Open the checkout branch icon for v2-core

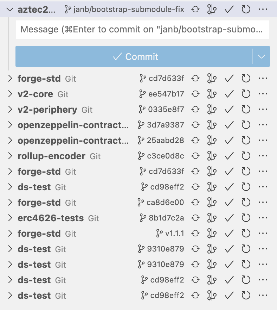(212, 94)
